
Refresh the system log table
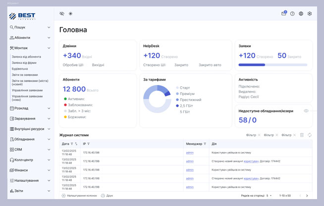point(310,135)
